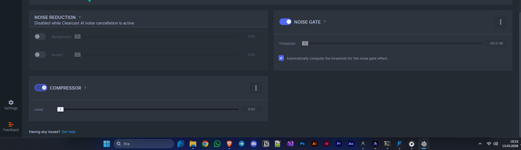This screenshot has height=150, width=521.
Task: Open Settings in the sidebar
Action: [x=11, y=105]
